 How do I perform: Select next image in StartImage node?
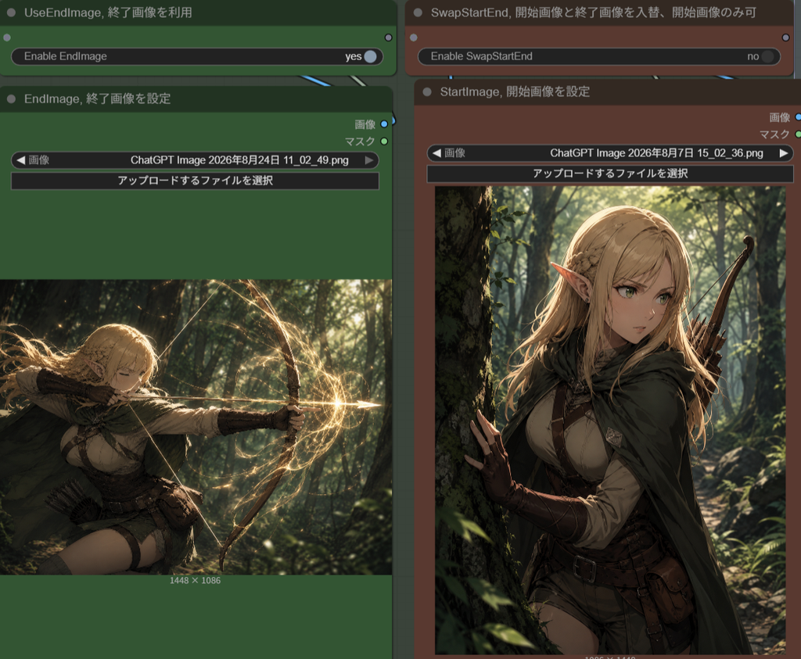(784, 152)
